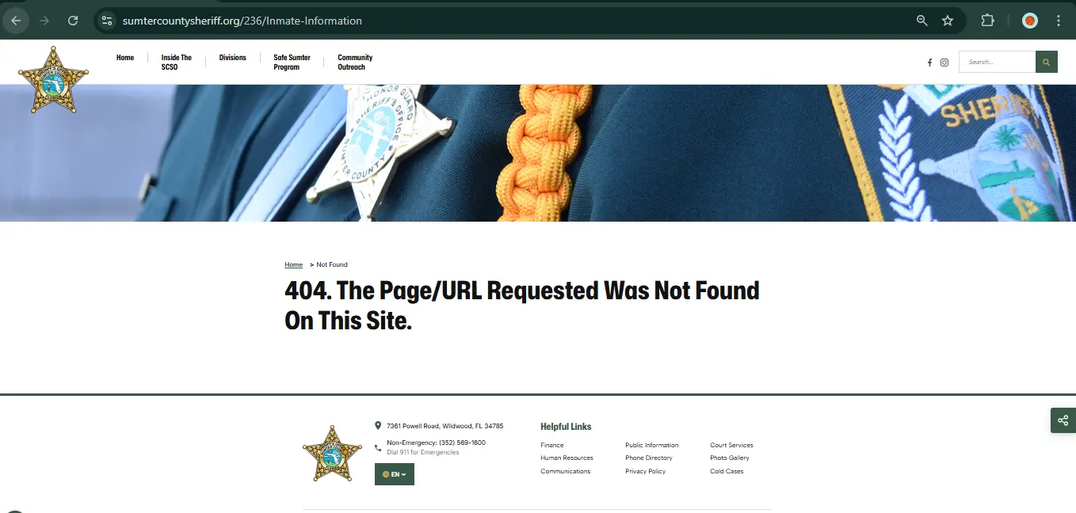
Task: Open Chrome three-dot menu
Action: pos(1059,21)
